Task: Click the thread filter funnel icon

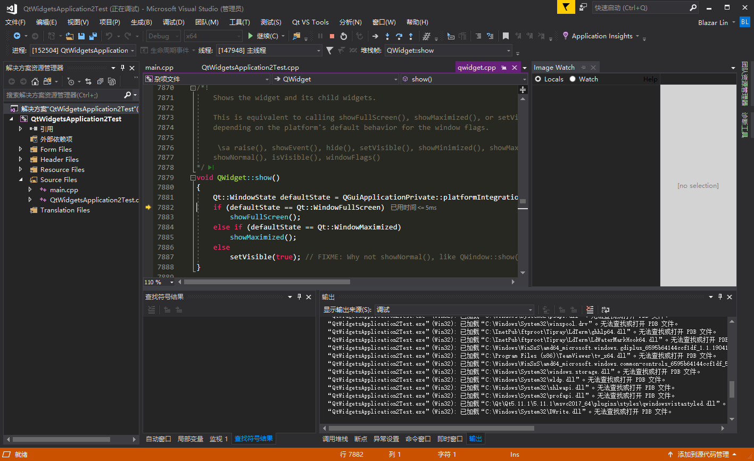Action: [x=329, y=51]
